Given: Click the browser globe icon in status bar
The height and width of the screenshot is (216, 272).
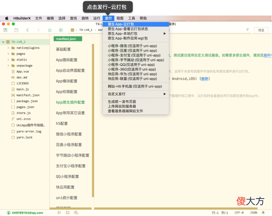Looking at the screenshot, I should [x=76, y=212].
